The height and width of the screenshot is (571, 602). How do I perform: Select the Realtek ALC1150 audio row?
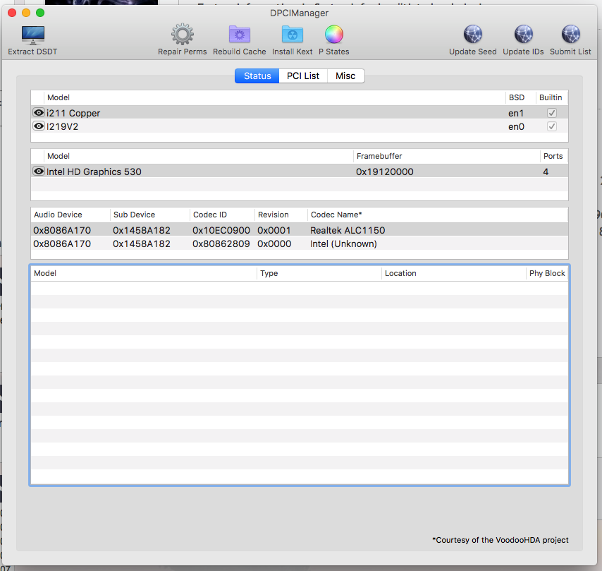211,230
